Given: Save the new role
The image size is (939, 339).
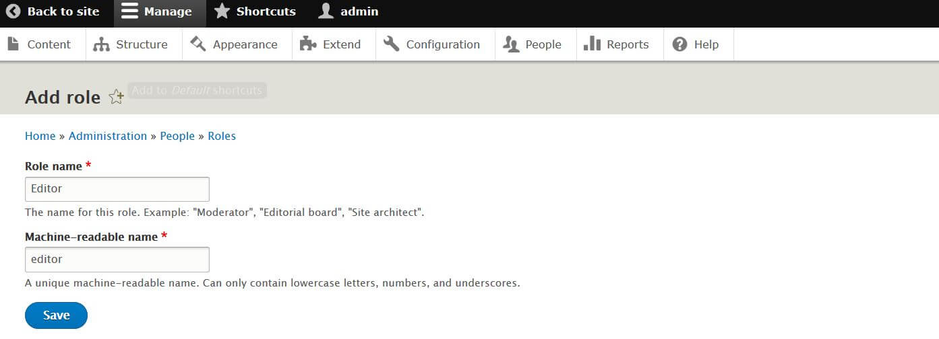Looking at the screenshot, I should 56,315.
